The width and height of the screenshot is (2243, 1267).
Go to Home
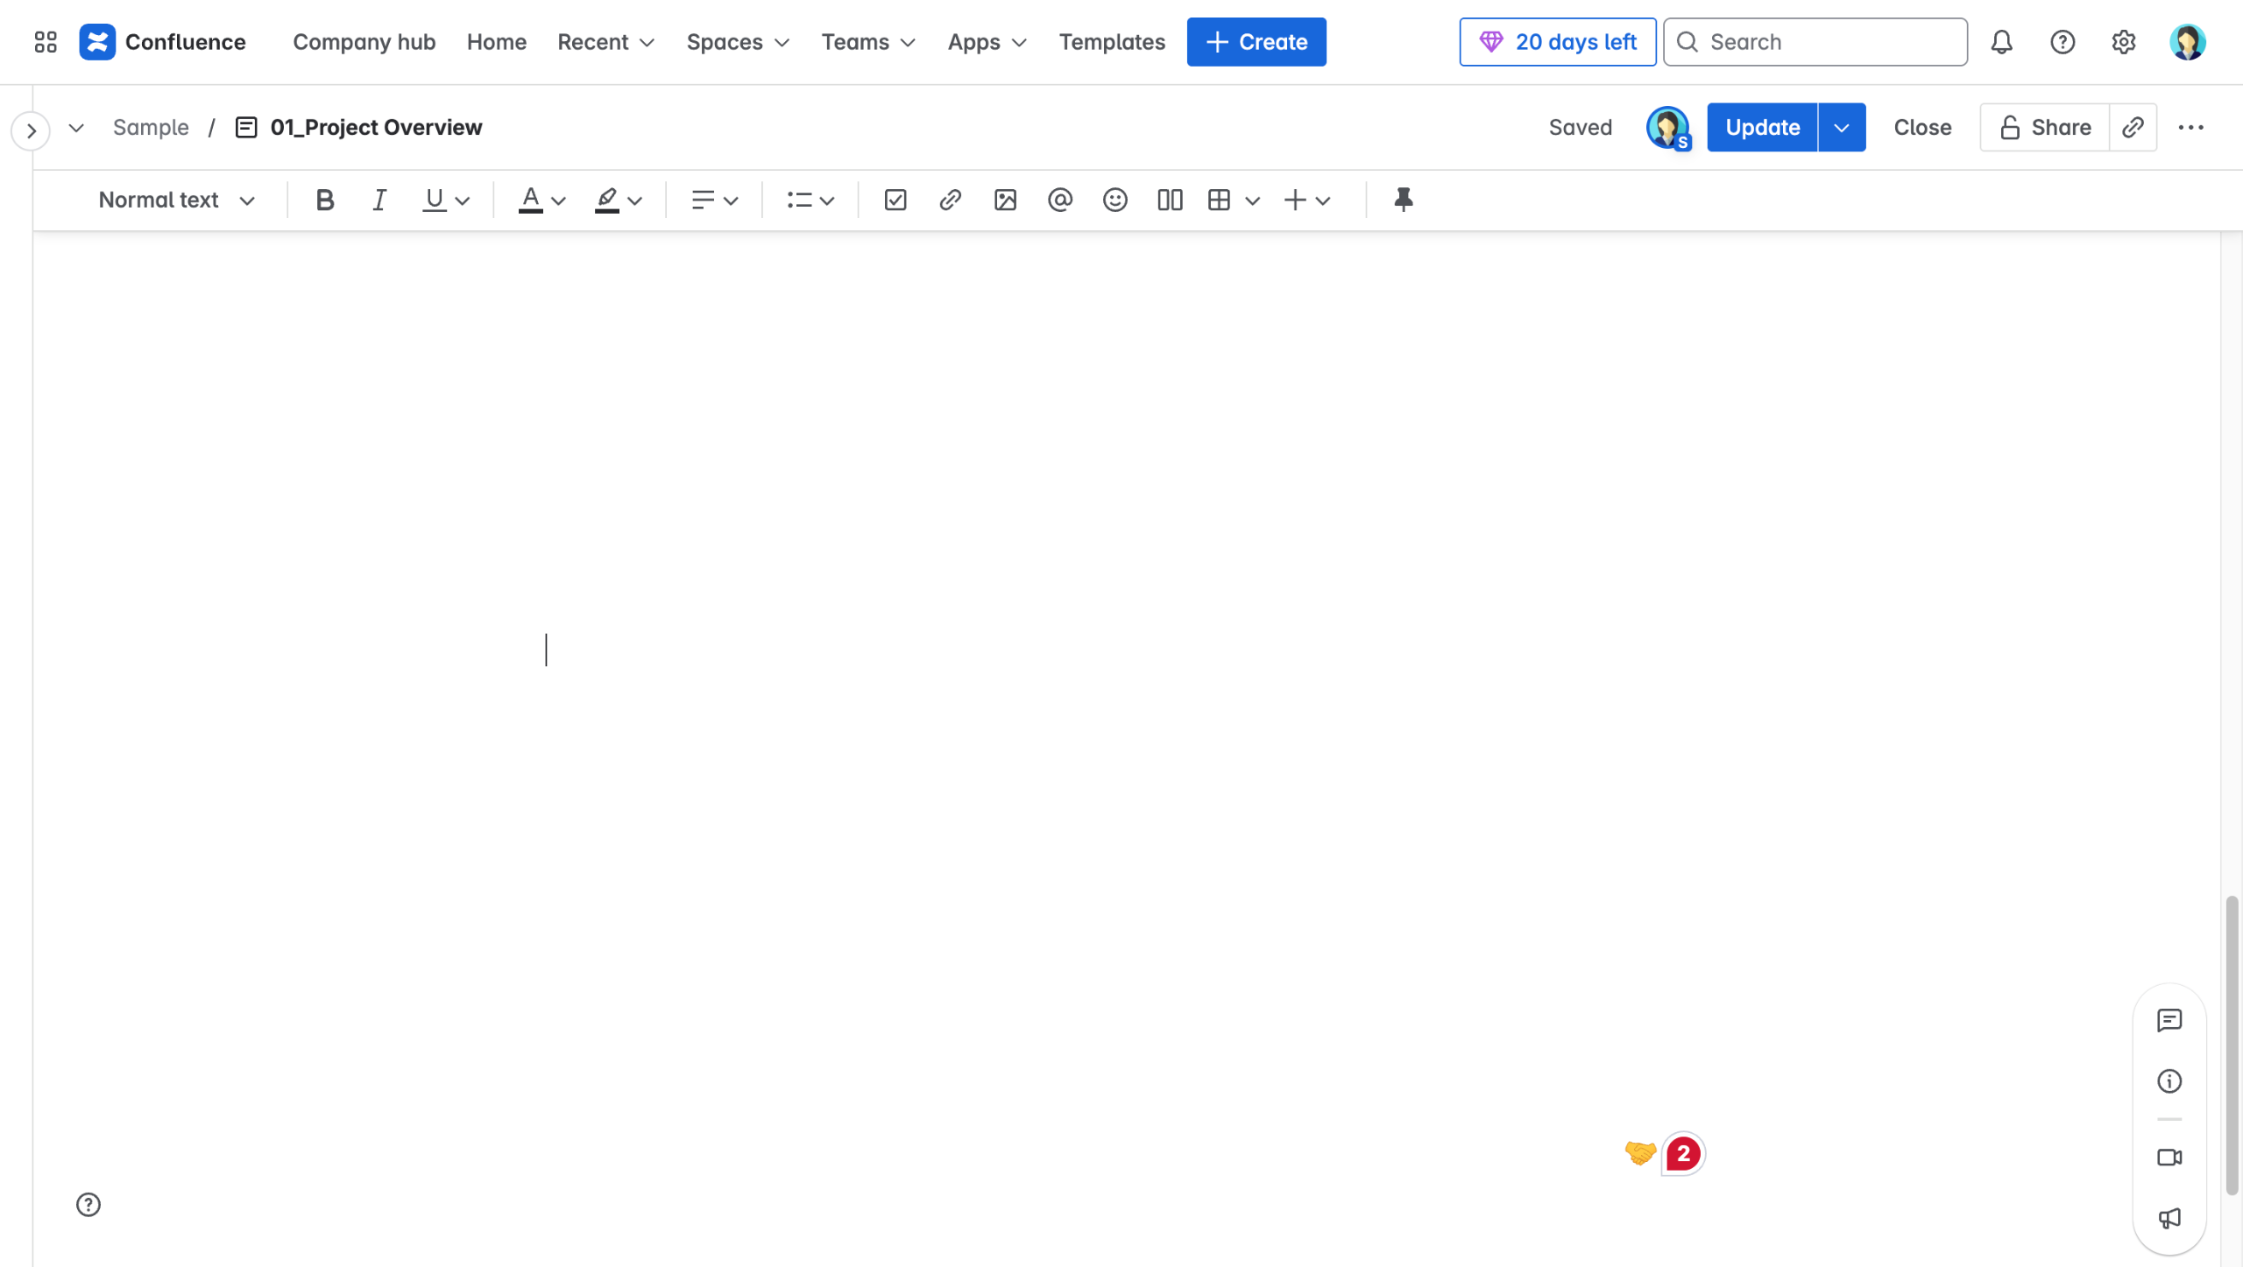tap(496, 42)
